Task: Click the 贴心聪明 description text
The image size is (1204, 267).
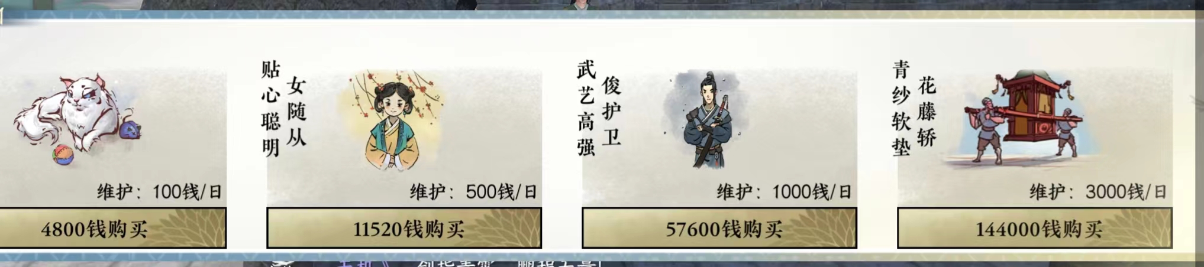Action: (x=270, y=108)
